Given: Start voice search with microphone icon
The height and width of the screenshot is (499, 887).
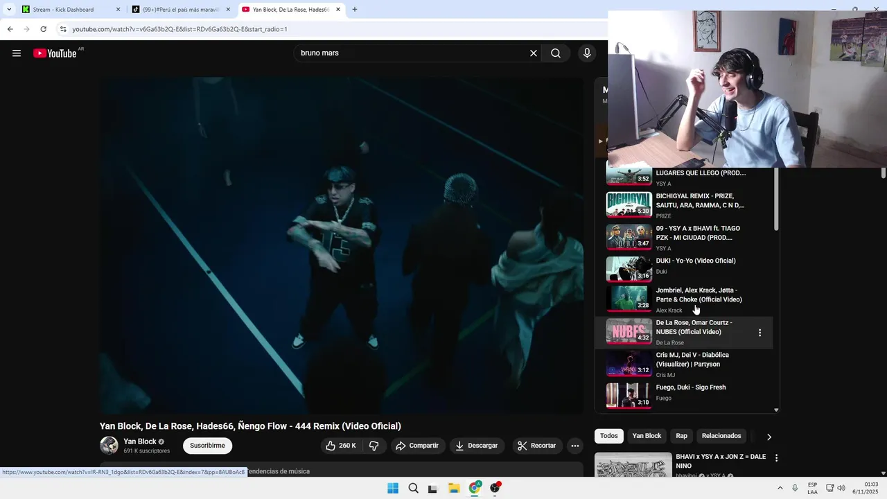Looking at the screenshot, I should [x=587, y=53].
